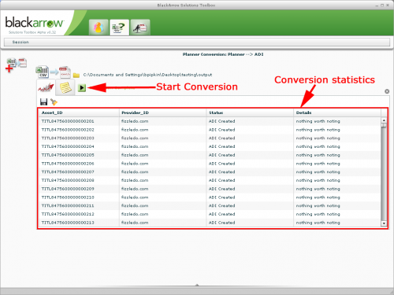
Task: Open the Session menu
Action: 20,42
